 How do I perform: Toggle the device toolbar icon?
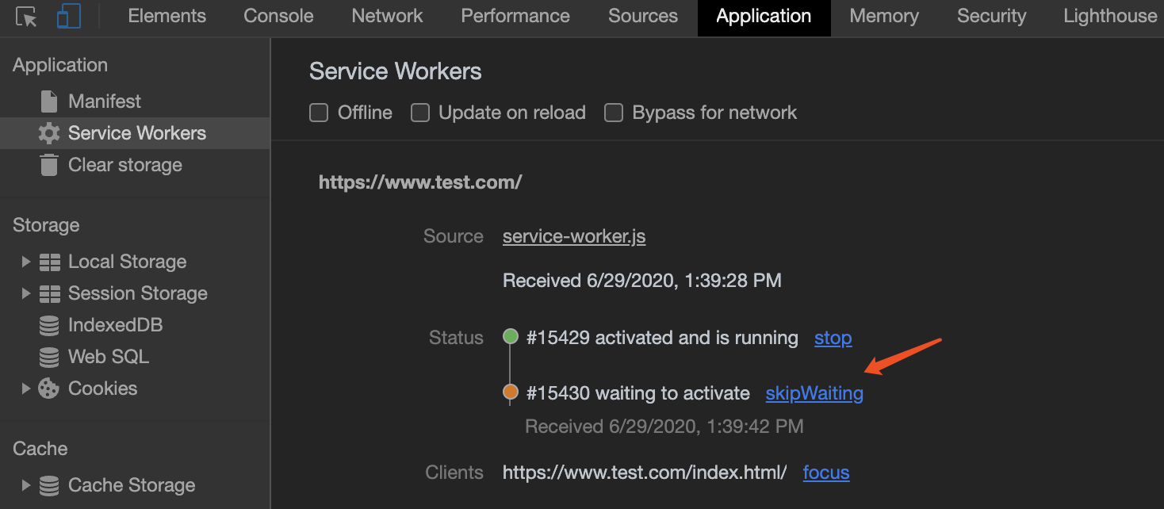pyautogui.click(x=69, y=17)
